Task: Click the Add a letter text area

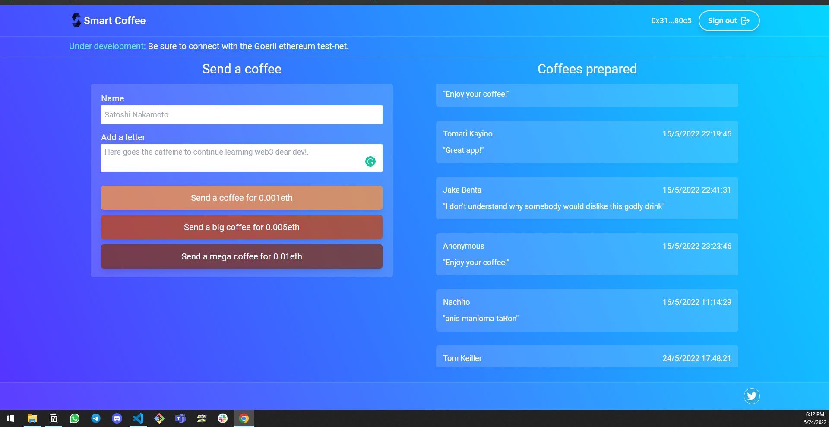Action: (x=241, y=158)
